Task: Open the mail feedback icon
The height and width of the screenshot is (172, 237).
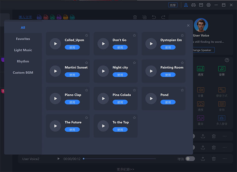Action: point(201,5)
